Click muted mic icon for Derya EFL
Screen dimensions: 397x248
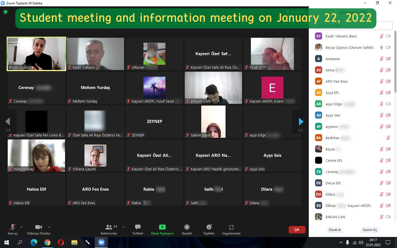tap(382, 183)
